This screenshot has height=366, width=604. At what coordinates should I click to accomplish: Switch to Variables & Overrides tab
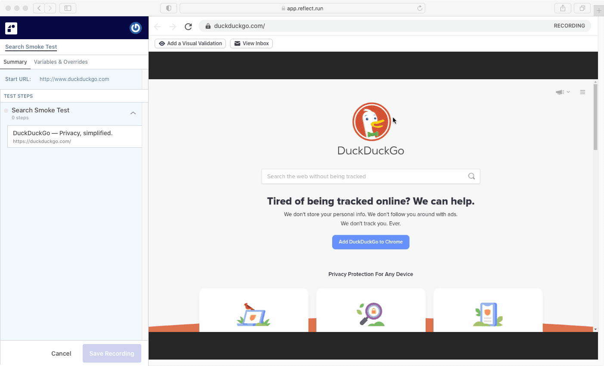[x=61, y=62]
